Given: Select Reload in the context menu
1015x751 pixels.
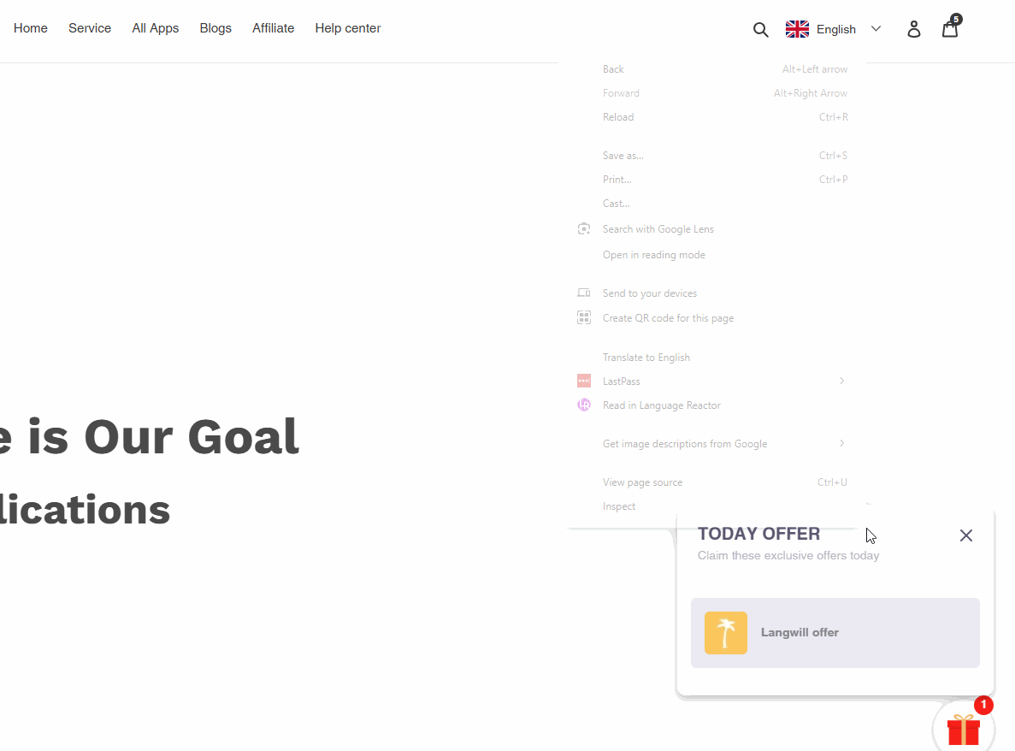Looking at the screenshot, I should click(x=712, y=117).
